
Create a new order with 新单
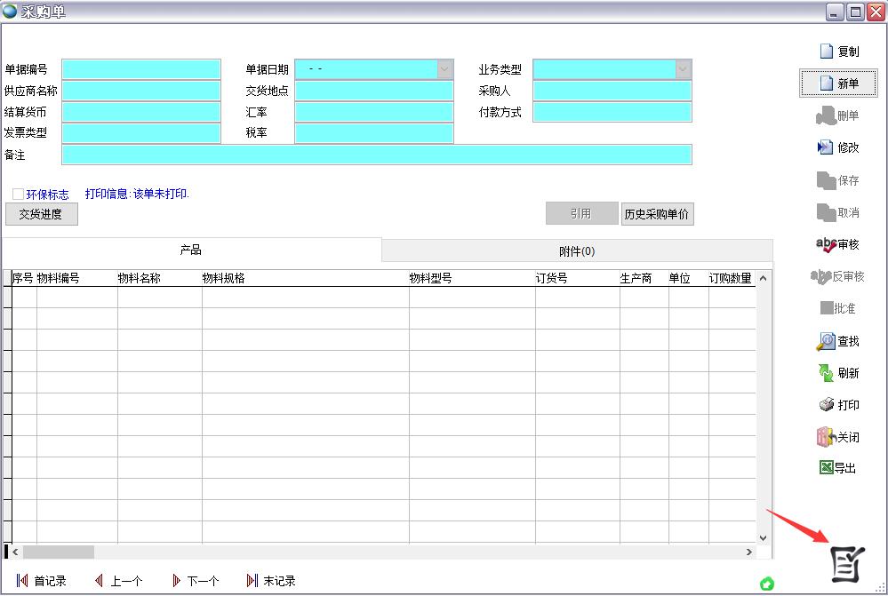tap(838, 83)
